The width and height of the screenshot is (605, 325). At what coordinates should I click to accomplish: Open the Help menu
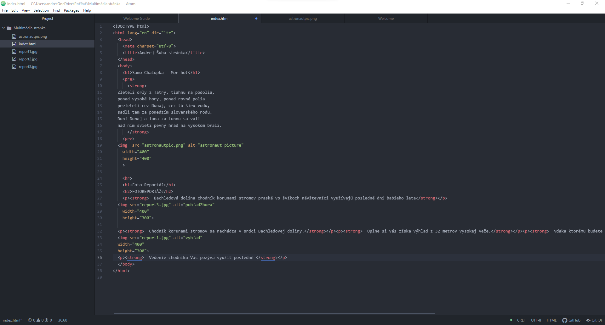tap(87, 10)
